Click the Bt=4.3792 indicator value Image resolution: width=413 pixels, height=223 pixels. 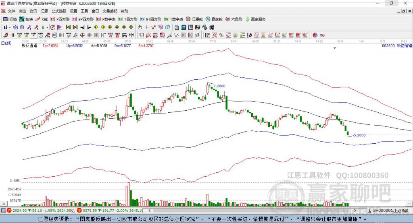point(146,45)
